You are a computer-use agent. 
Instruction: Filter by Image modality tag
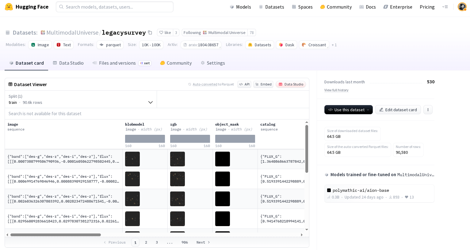pos(40,45)
